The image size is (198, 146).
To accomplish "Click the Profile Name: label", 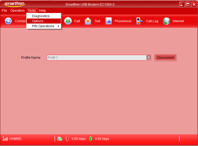I will coord(31,58).
